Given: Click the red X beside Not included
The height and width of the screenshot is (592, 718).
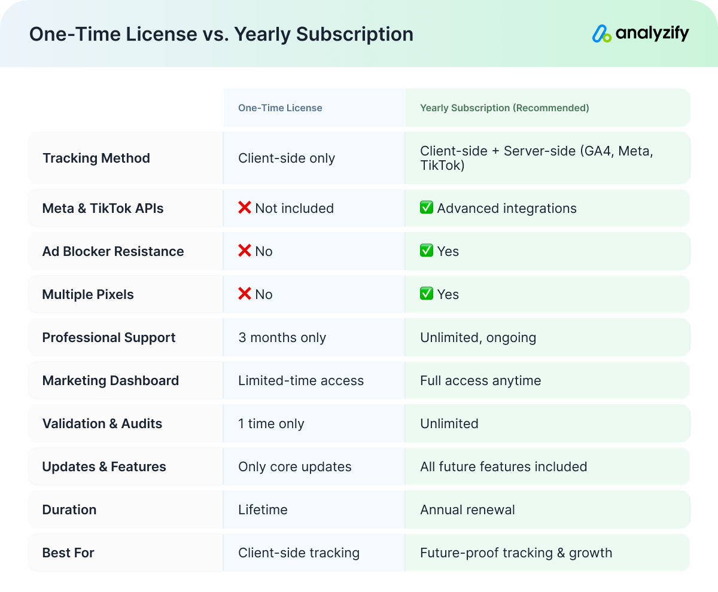Looking at the screenshot, I should tap(245, 208).
